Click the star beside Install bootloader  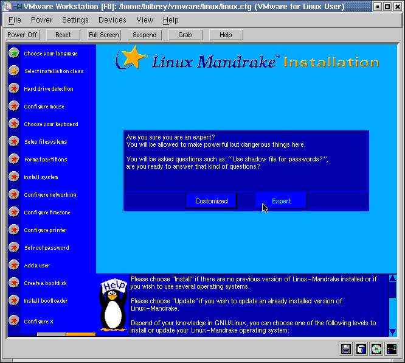click(14, 300)
